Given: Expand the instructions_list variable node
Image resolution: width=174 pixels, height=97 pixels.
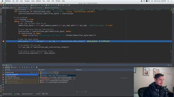Looking at the screenshot, I should tap(39, 79).
